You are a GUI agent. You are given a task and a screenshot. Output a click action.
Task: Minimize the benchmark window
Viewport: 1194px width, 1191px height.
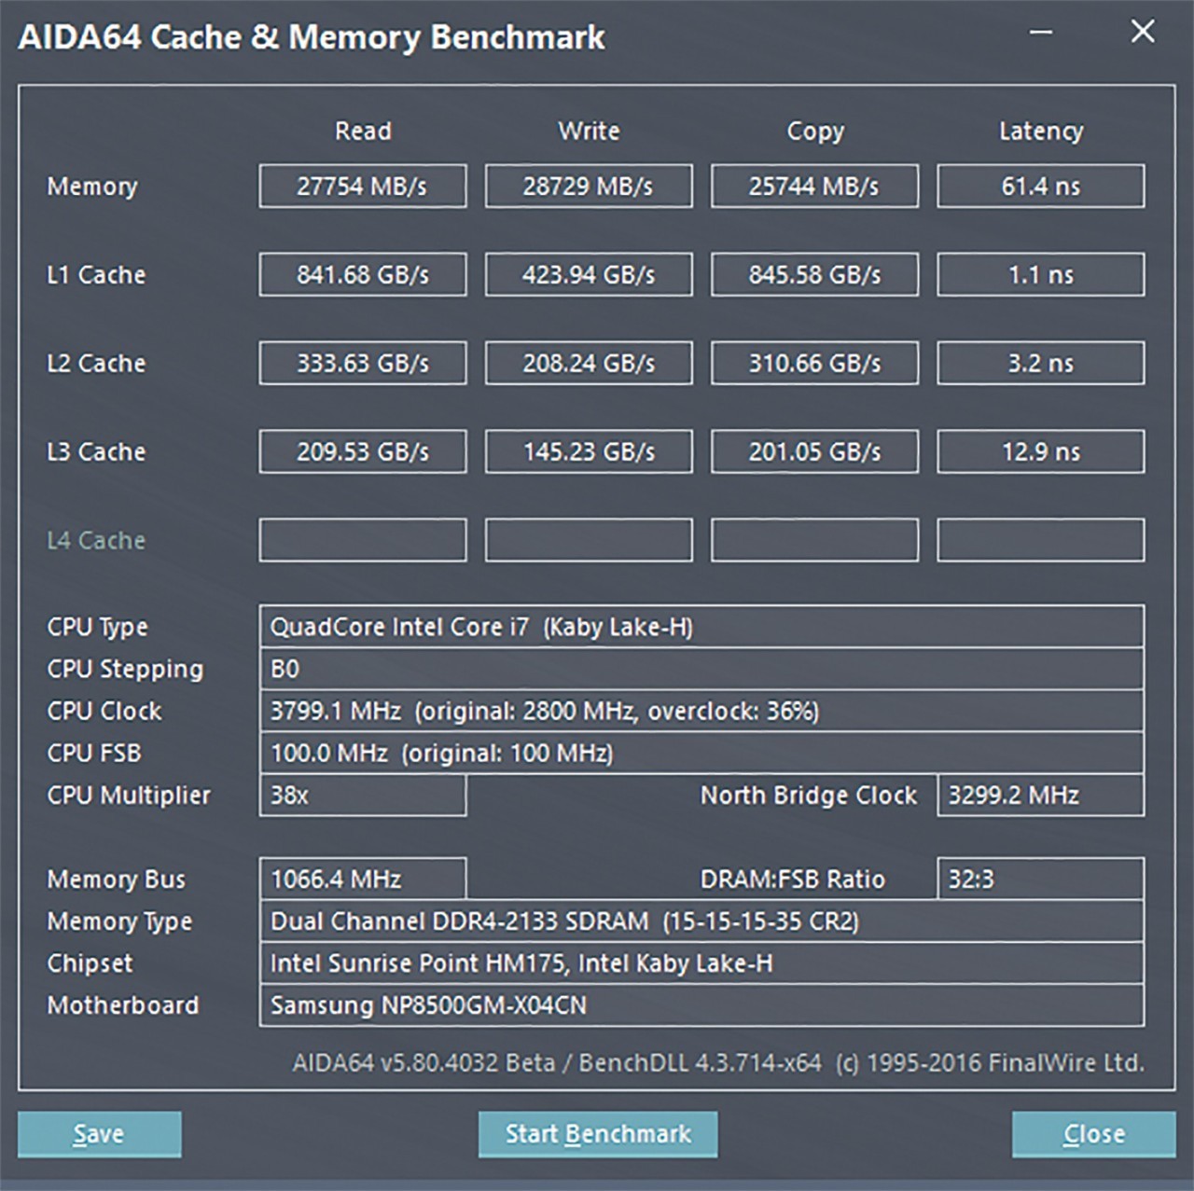pos(1041,33)
